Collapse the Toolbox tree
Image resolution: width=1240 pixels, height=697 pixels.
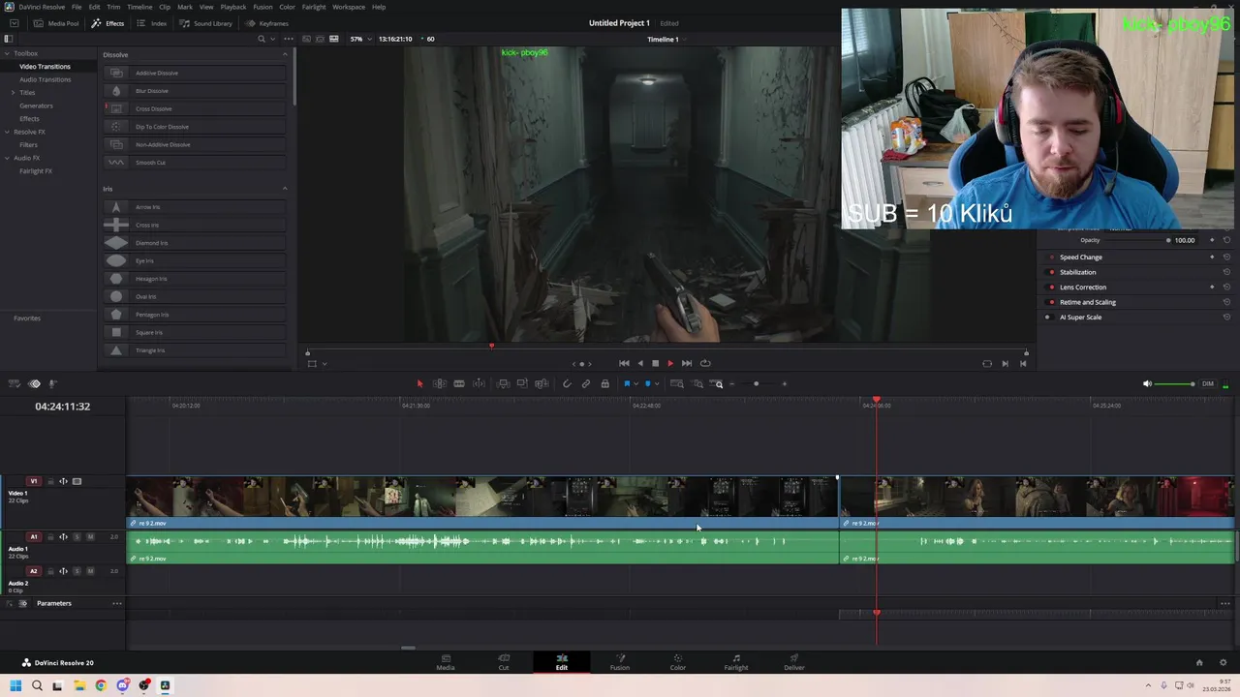(7, 53)
